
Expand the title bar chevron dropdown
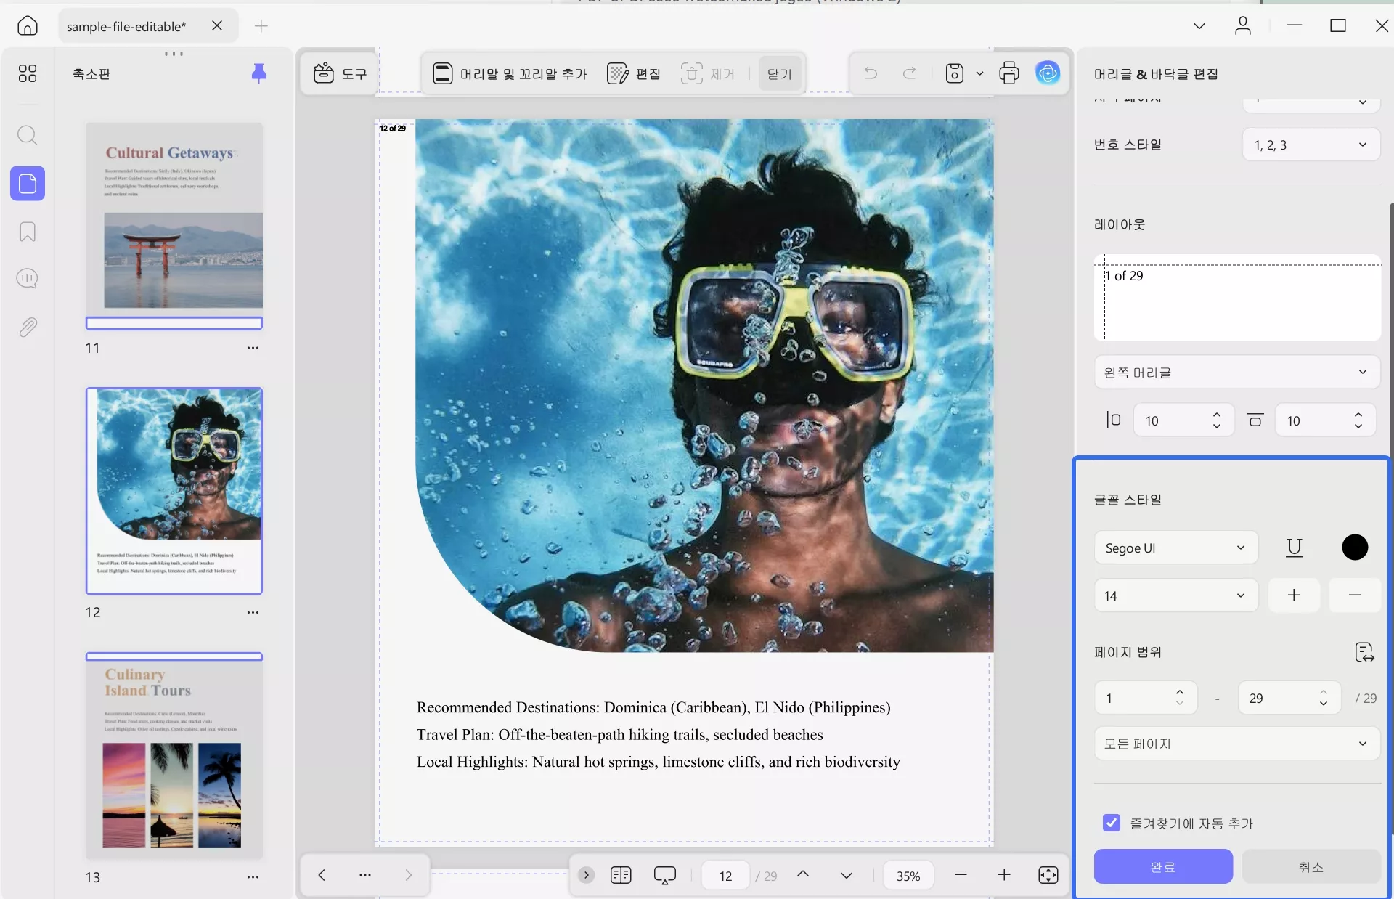[x=1199, y=26]
